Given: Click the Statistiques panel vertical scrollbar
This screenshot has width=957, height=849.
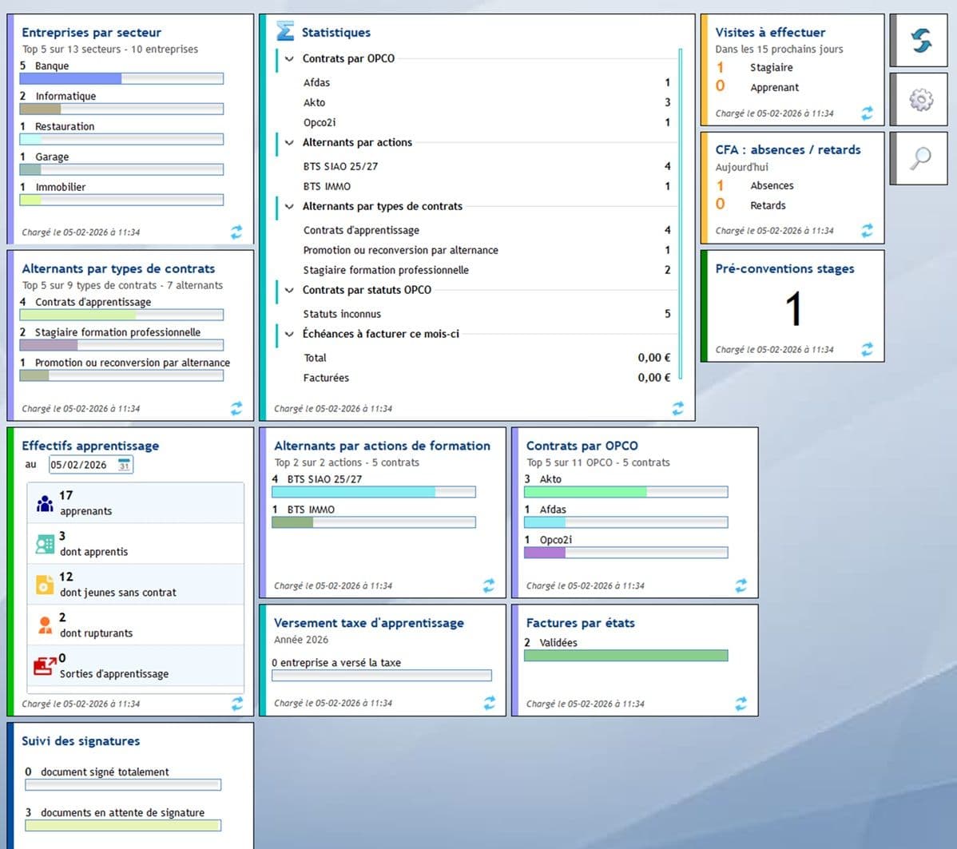Looking at the screenshot, I should [x=680, y=214].
